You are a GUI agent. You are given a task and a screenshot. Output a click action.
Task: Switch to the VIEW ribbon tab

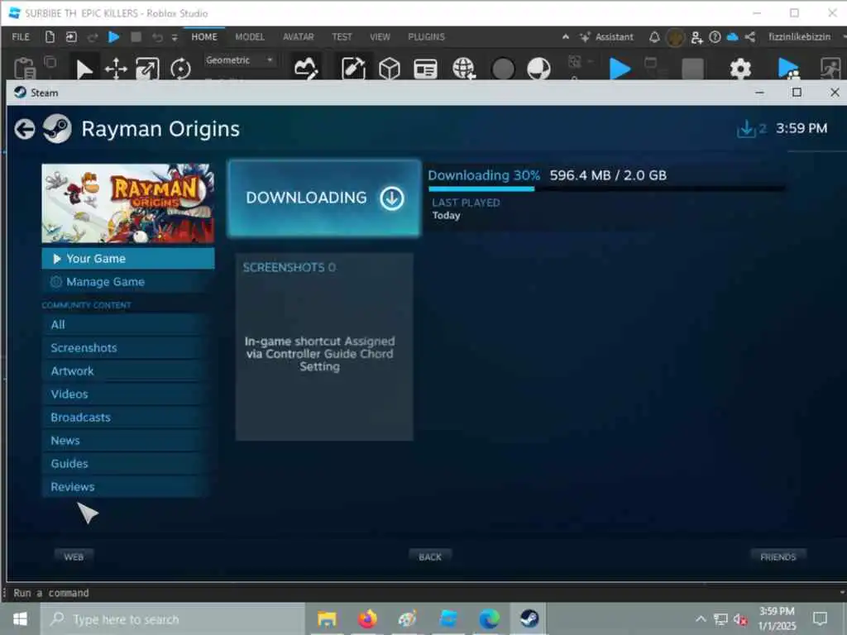[380, 36]
